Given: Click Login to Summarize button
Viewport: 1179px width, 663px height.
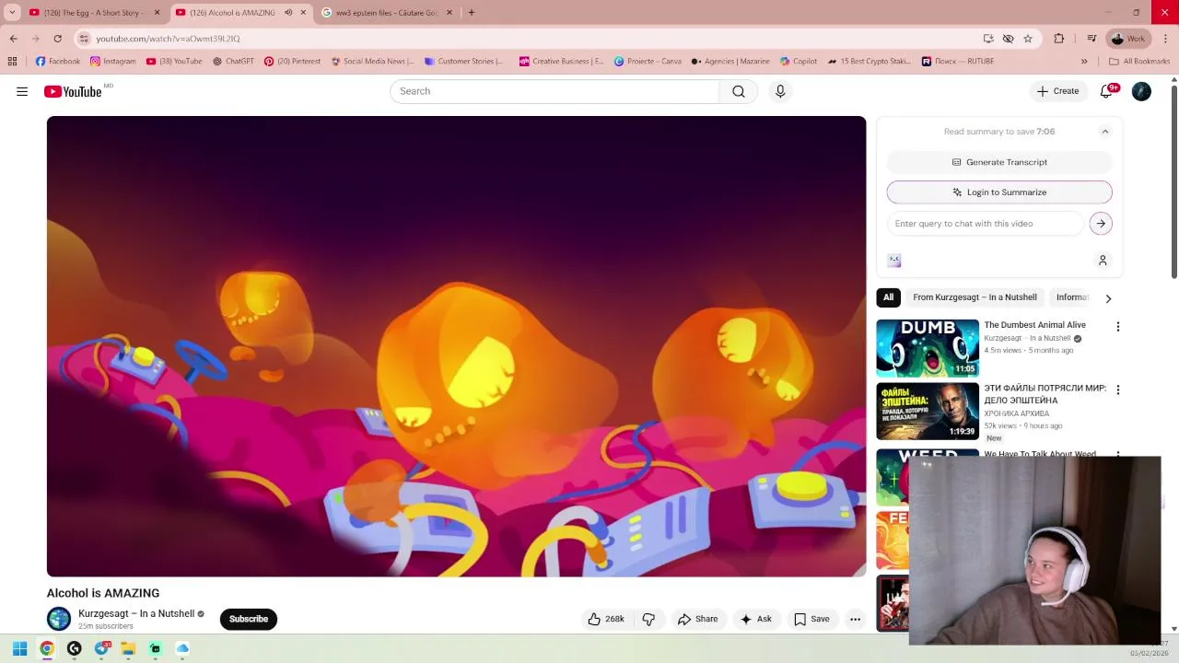Looking at the screenshot, I should pos(999,192).
